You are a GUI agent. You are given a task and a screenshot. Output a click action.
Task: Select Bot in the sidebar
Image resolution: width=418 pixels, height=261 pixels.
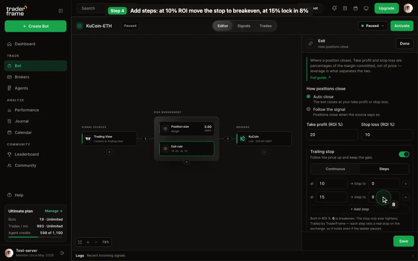click(x=36, y=66)
